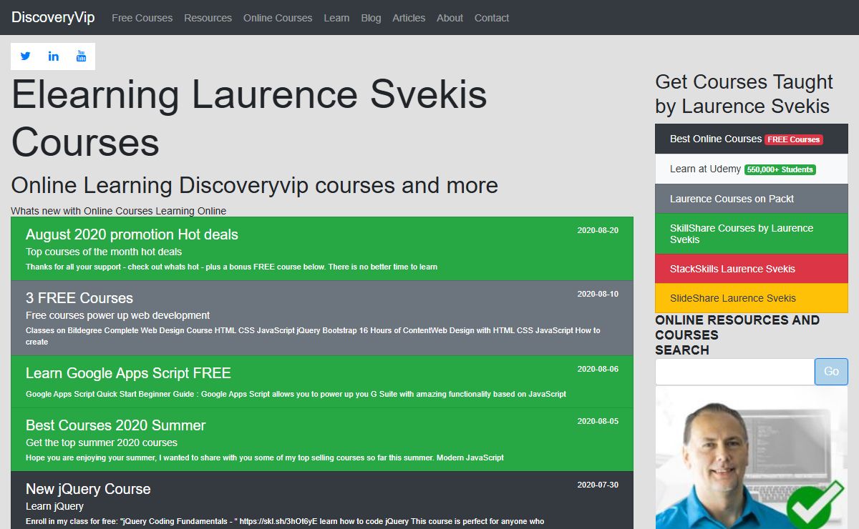Click 'Online Learning Discoveryvip courses and more' heading
859x529 pixels.
click(x=254, y=185)
